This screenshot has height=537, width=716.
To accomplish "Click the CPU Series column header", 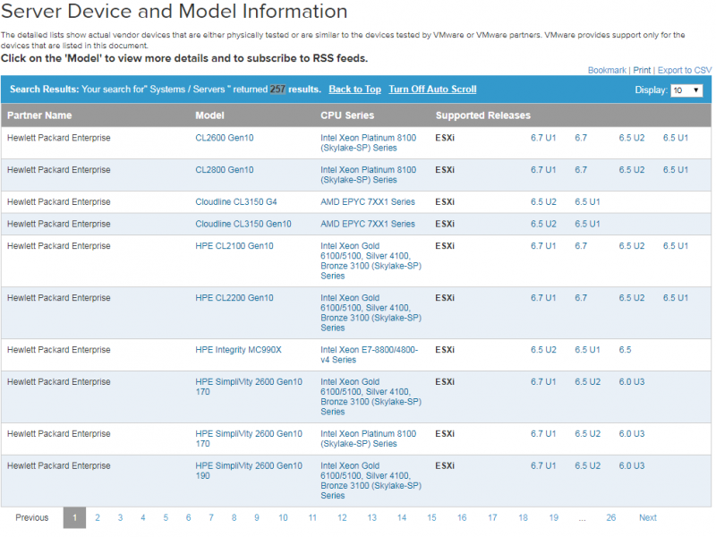I will pos(347,115).
